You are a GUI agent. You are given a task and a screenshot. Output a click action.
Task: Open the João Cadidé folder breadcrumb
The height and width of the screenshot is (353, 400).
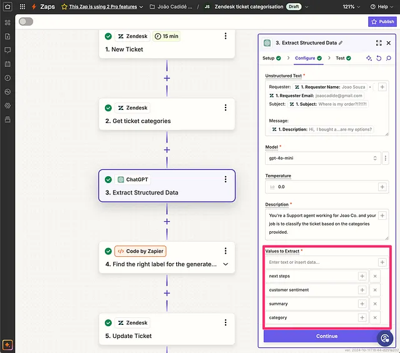(x=171, y=7)
